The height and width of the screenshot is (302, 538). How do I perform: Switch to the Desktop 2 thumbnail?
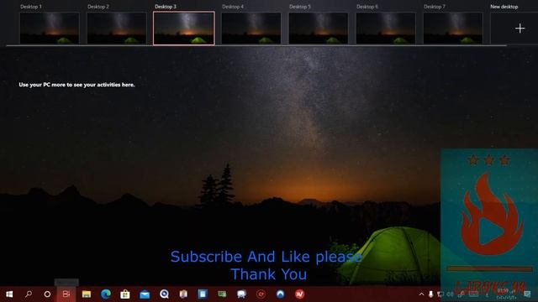(117, 28)
